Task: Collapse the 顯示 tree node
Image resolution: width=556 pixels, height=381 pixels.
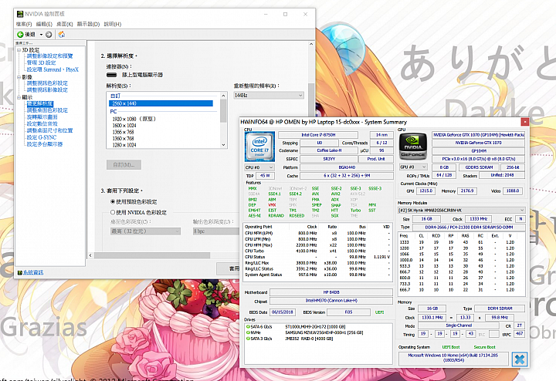Action: (19, 97)
